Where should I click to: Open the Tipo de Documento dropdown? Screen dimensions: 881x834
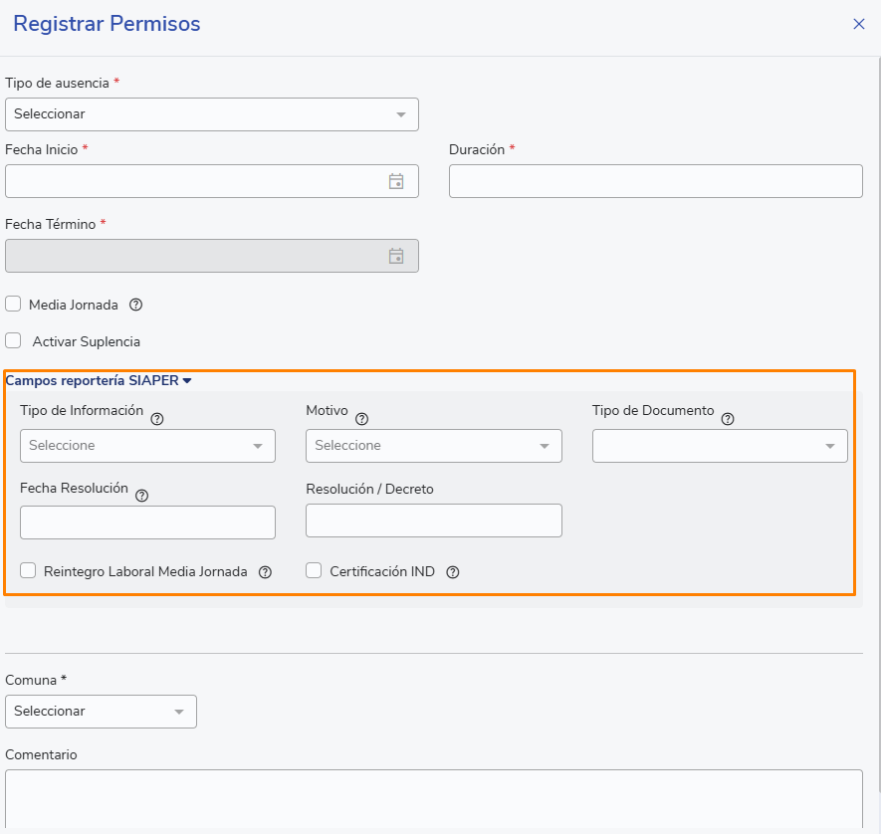720,446
